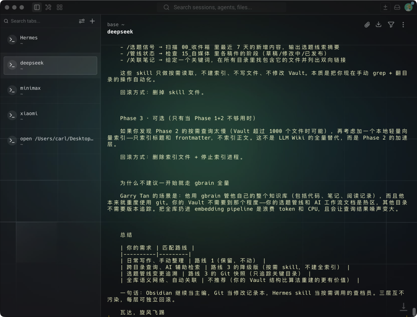Click the terminal icon beside minimax
This screenshot has width=417, height=317.
[12, 90]
